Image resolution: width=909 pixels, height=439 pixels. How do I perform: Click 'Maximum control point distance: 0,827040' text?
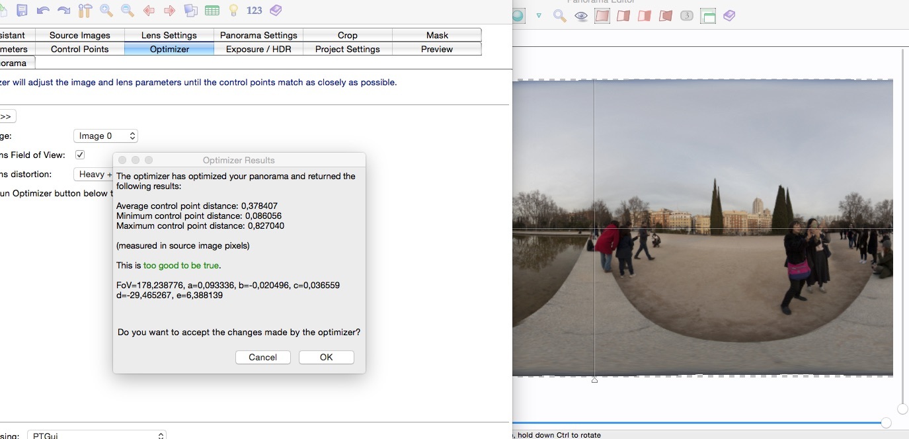coord(200,225)
